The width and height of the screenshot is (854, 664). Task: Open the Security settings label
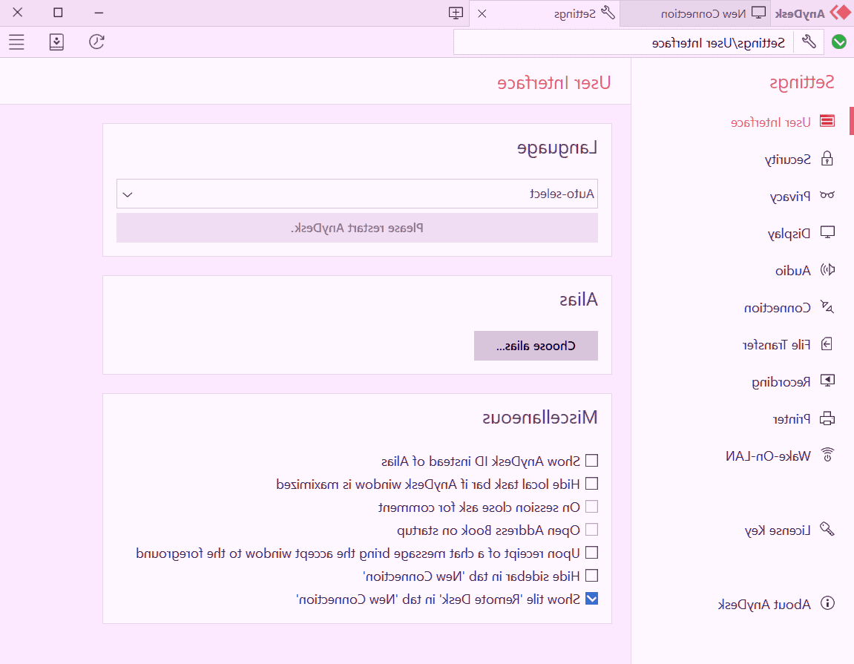pos(787,160)
